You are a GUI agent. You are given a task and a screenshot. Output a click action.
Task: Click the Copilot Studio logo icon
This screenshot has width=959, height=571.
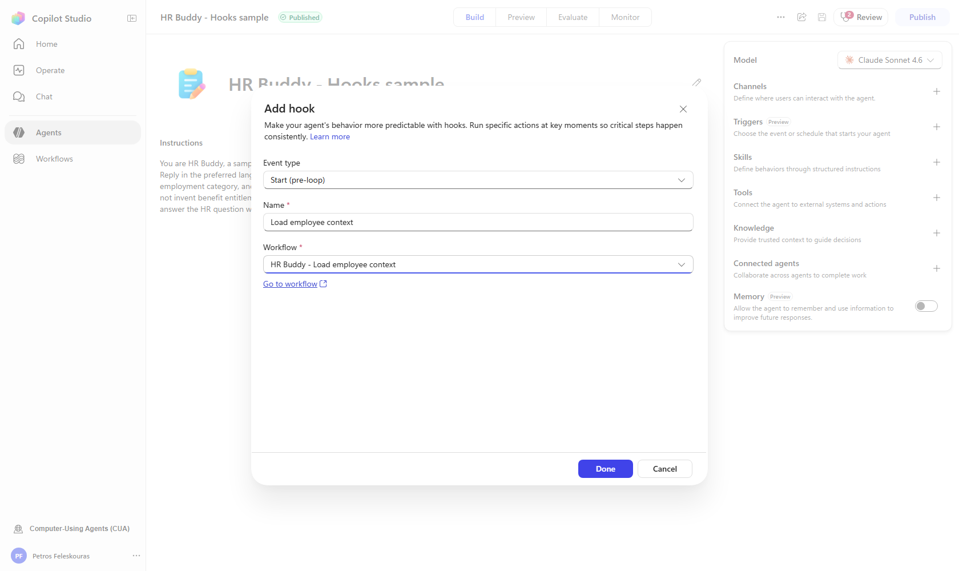point(18,18)
